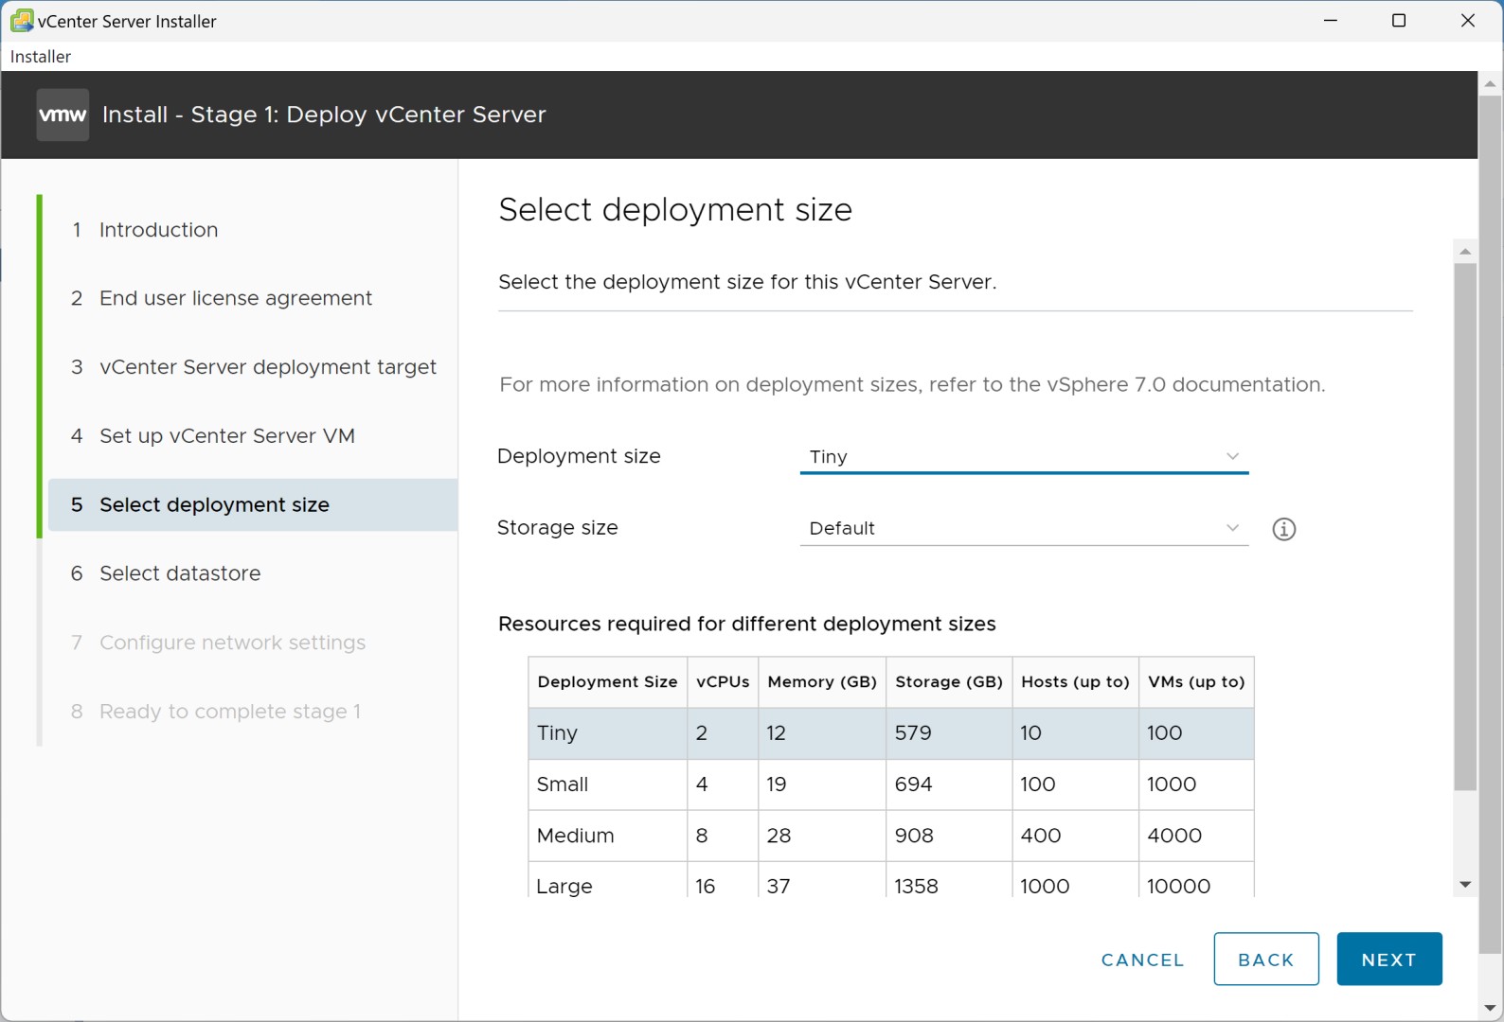Click the vCenter Server Installer title bar icon
This screenshot has height=1022, width=1504.
tap(21, 21)
